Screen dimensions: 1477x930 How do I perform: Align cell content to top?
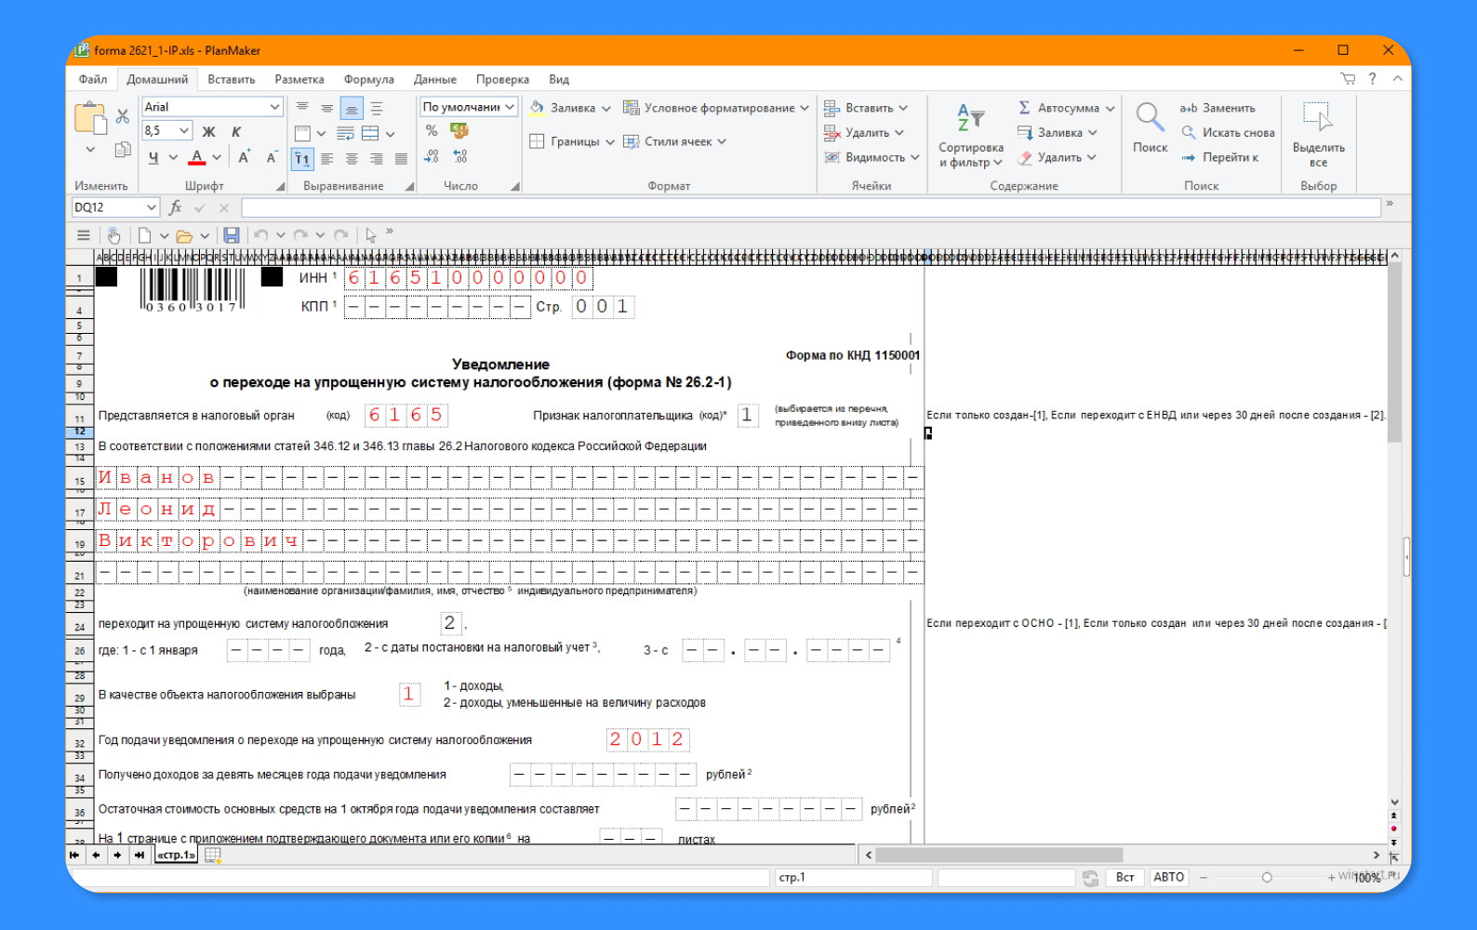[x=302, y=108]
